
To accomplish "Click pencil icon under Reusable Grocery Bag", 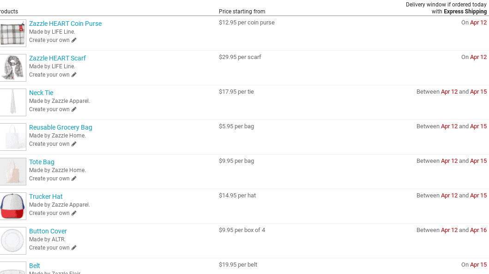I will pyautogui.click(x=74, y=144).
